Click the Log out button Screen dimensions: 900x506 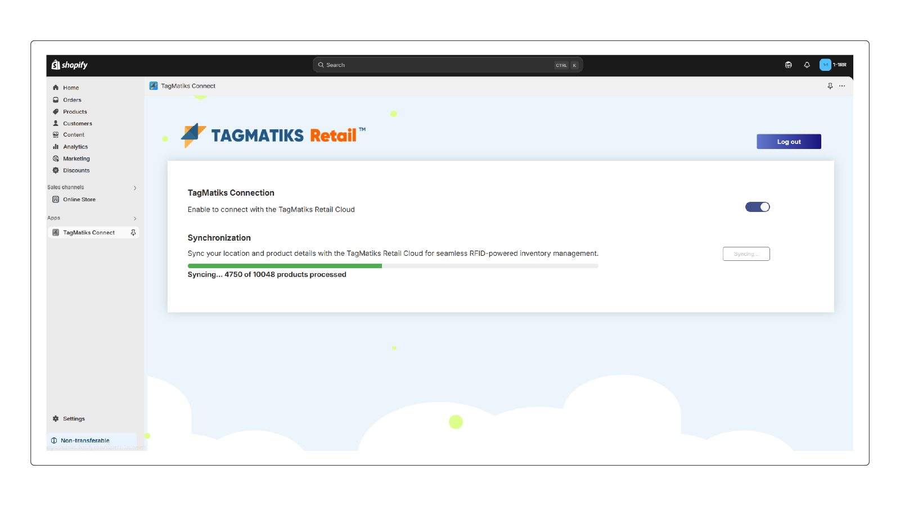coord(789,142)
